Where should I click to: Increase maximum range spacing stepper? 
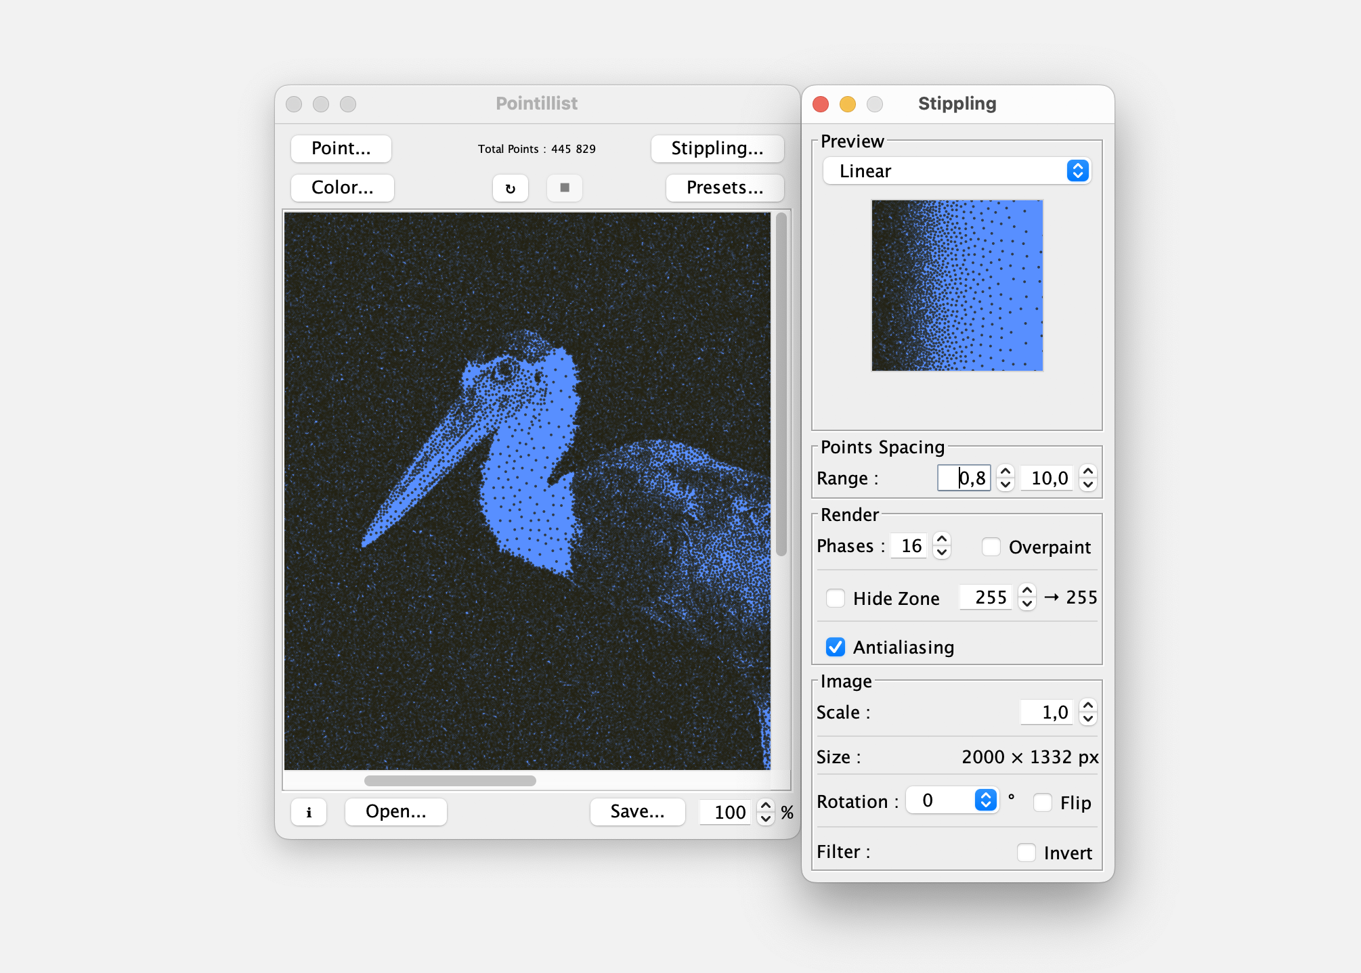tap(1087, 472)
